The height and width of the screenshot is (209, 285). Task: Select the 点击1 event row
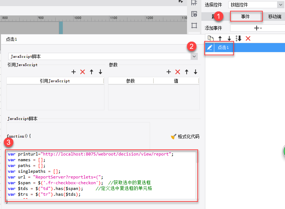pos(245,47)
